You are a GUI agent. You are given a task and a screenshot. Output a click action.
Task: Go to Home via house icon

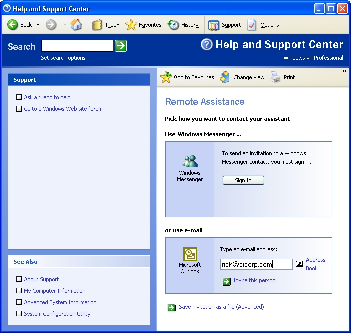pos(76,25)
